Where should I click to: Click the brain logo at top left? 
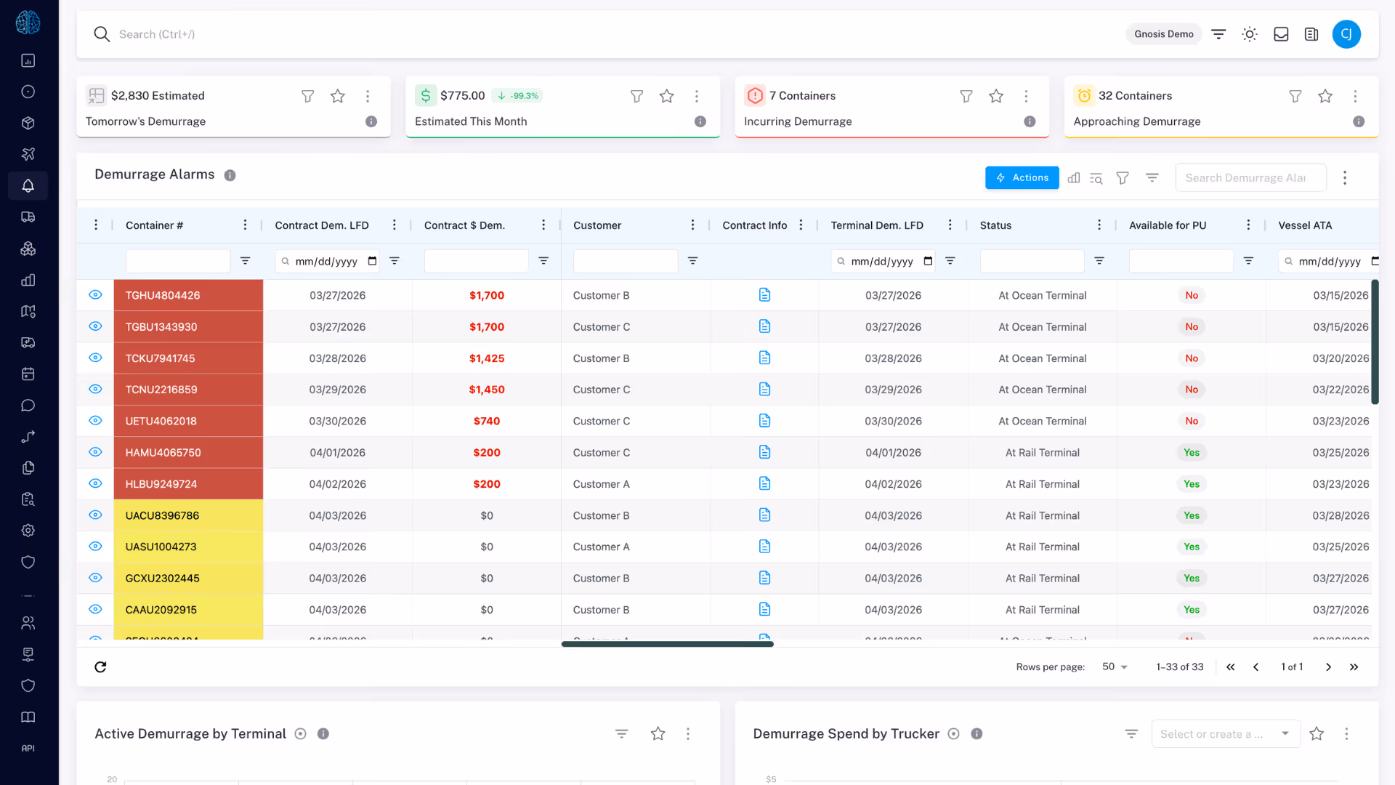coord(28,23)
